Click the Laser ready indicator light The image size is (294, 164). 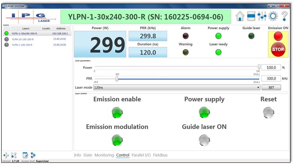click(x=218, y=52)
